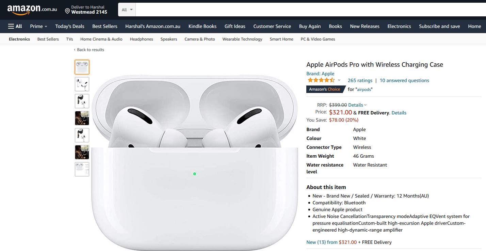
Task: Open Customer Service from navigation bar
Action: pos(272,26)
